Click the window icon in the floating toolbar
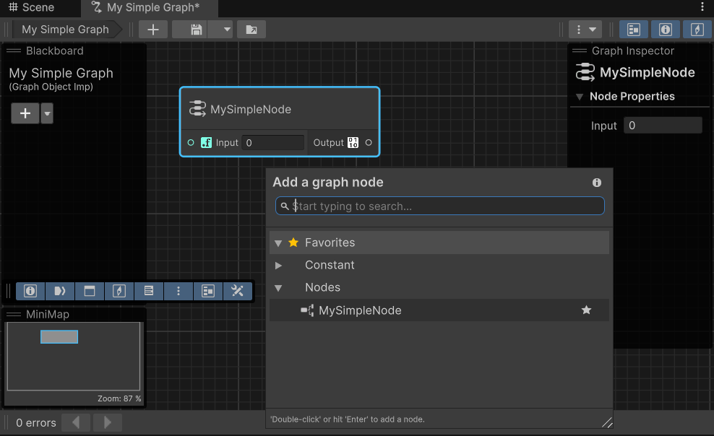 pos(90,291)
